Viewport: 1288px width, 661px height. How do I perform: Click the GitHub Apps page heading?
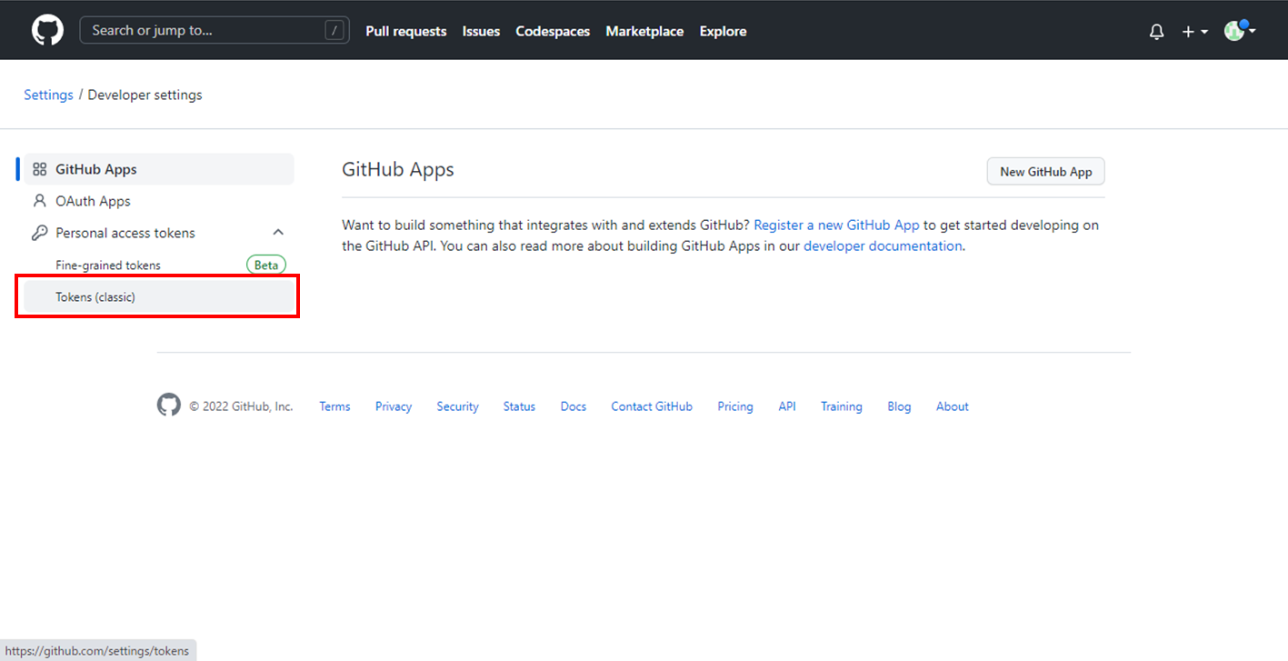pyautogui.click(x=397, y=169)
